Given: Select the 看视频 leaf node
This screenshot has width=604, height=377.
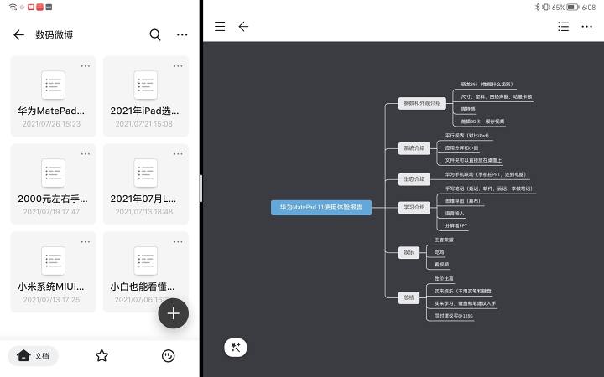Looking at the screenshot, I should [441, 265].
